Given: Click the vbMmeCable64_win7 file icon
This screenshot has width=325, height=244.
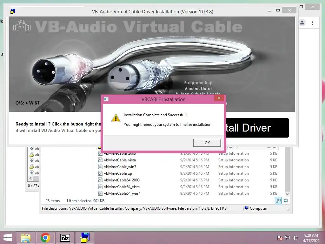Looking at the screenshot, I should coord(100,193).
